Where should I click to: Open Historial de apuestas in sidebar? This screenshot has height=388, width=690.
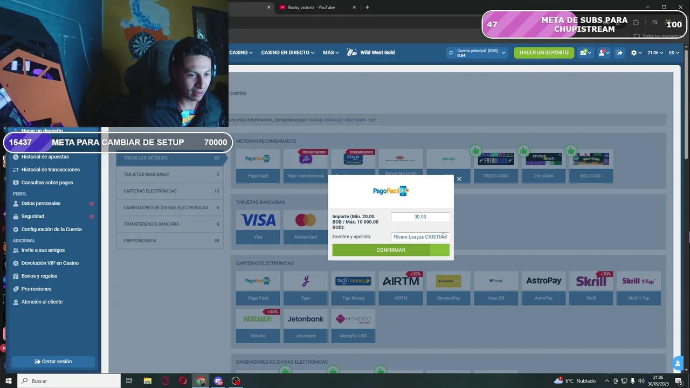pyautogui.click(x=45, y=157)
